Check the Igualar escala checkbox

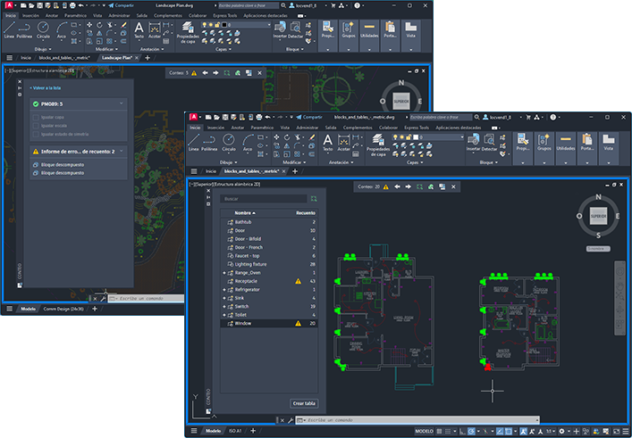click(36, 126)
